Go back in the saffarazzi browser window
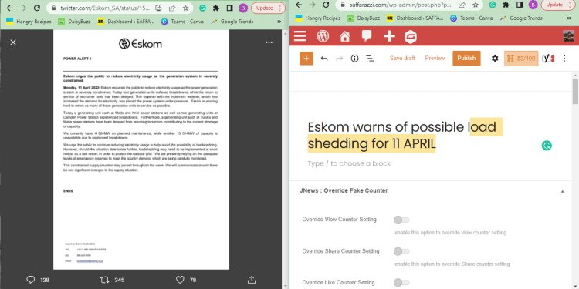Screen dimensions: 579x289 click(x=300, y=5)
